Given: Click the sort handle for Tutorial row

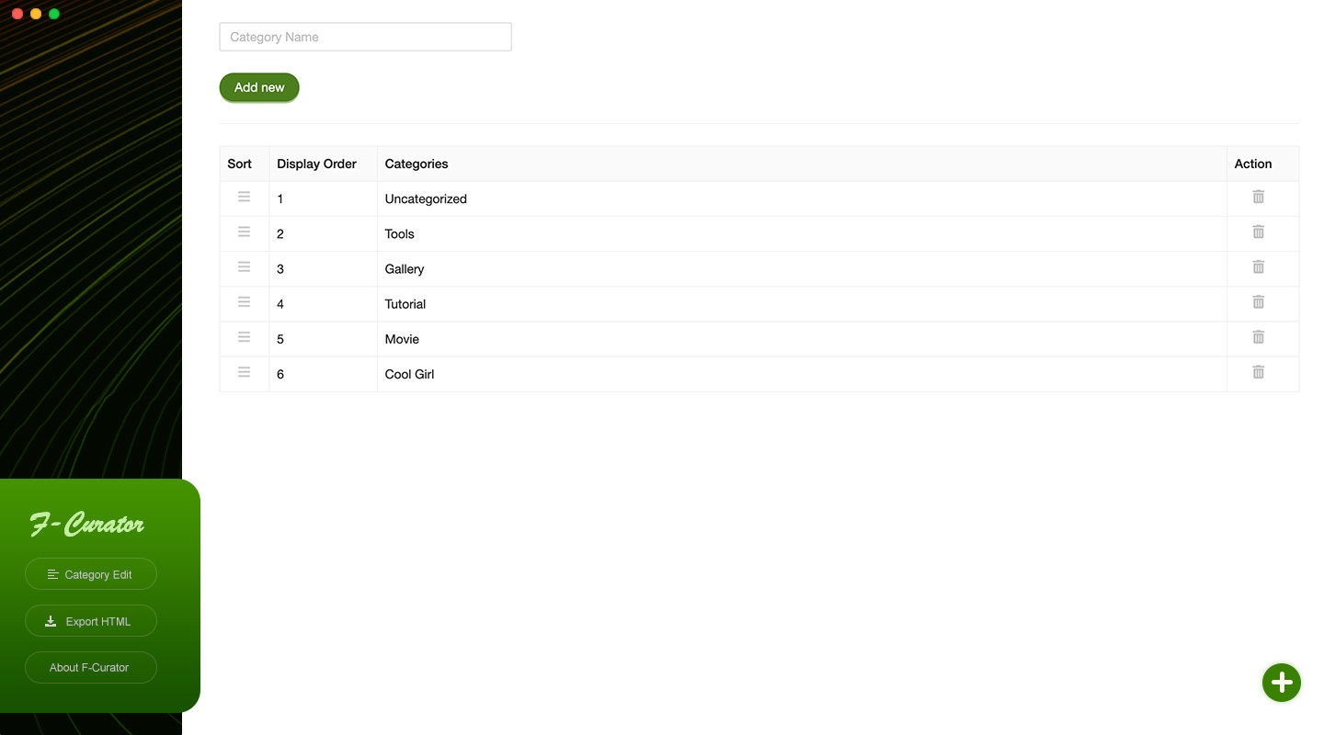Looking at the screenshot, I should click(244, 301).
